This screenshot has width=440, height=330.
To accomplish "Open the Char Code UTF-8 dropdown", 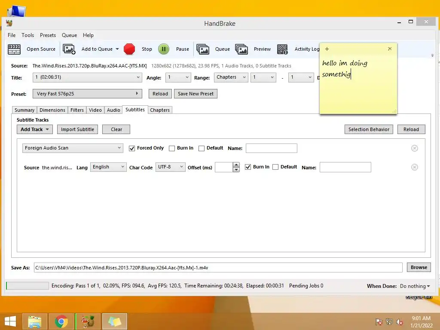I will pyautogui.click(x=170, y=167).
